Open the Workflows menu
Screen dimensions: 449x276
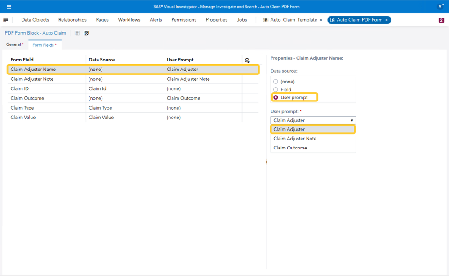pos(129,20)
